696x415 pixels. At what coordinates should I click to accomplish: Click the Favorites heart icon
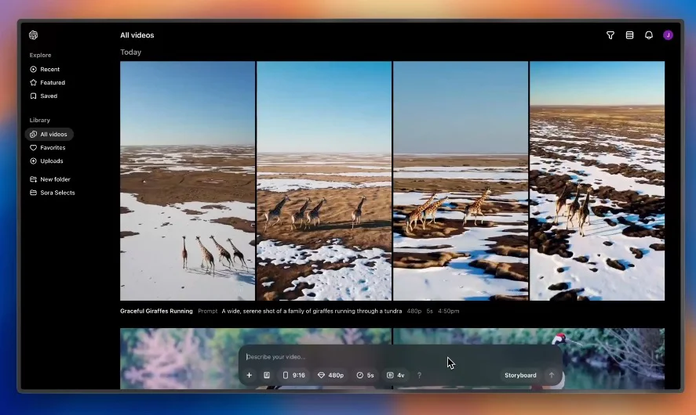tap(33, 147)
